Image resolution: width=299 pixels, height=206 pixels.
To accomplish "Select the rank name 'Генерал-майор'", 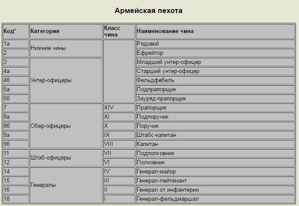I will (215, 172).
